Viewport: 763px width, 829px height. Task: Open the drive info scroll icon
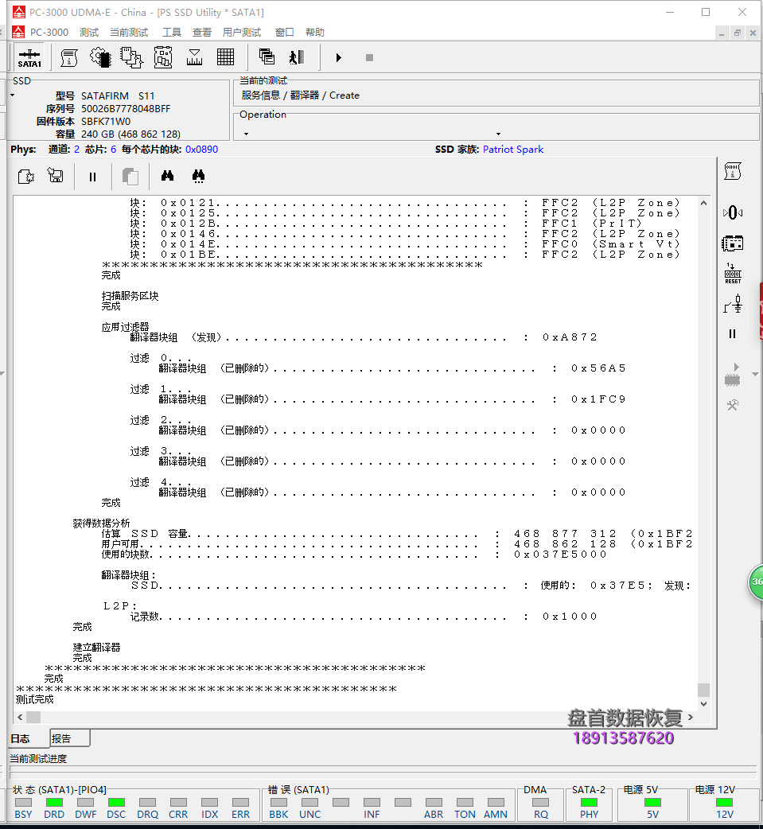pos(68,57)
